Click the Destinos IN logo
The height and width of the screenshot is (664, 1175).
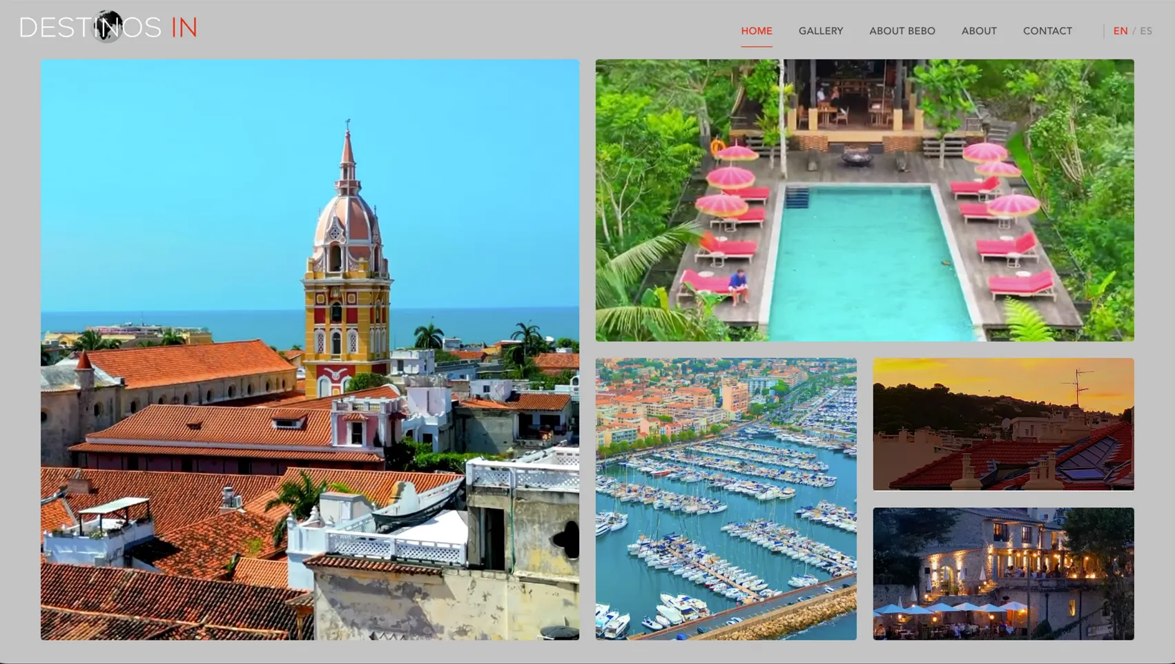click(108, 28)
